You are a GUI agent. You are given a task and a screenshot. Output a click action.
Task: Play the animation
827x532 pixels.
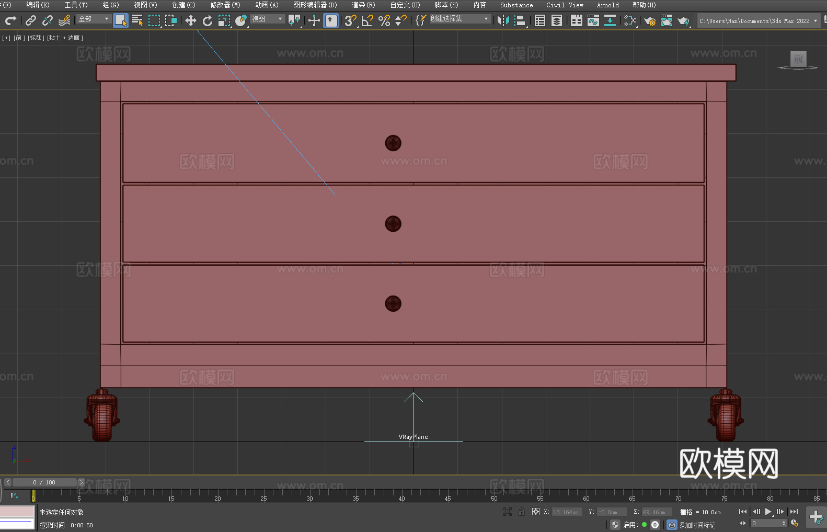pos(768,512)
